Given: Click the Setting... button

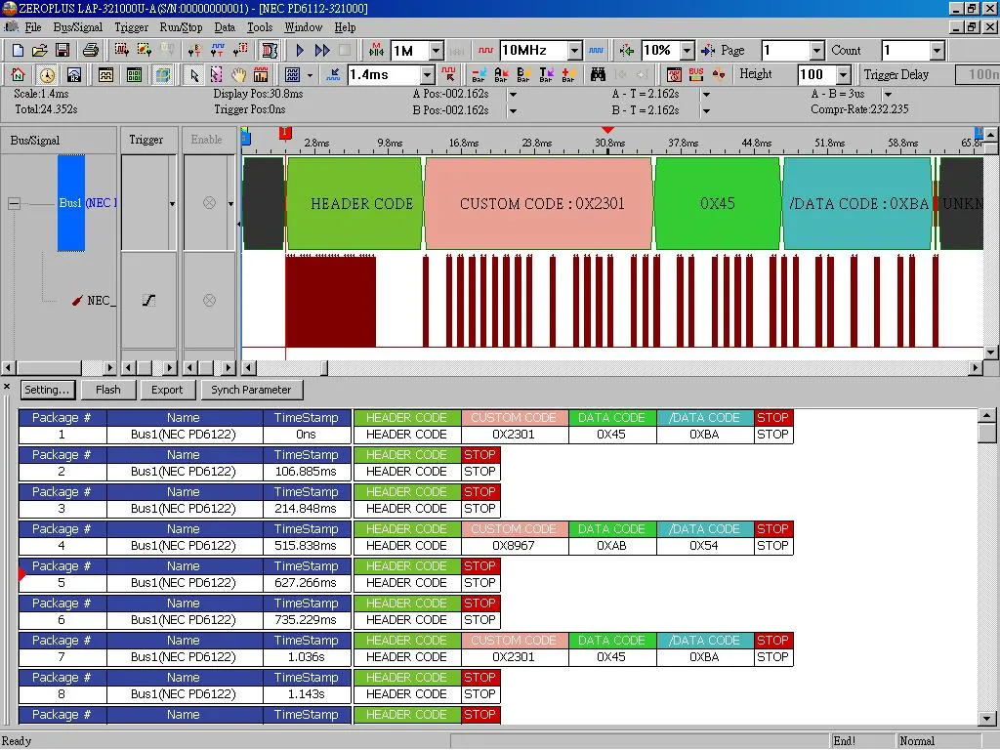Looking at the screenshot, I should [x=47, y=390].
